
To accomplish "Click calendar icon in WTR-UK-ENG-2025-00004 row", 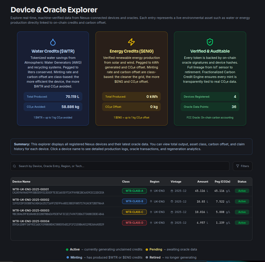I will (172, 223).
